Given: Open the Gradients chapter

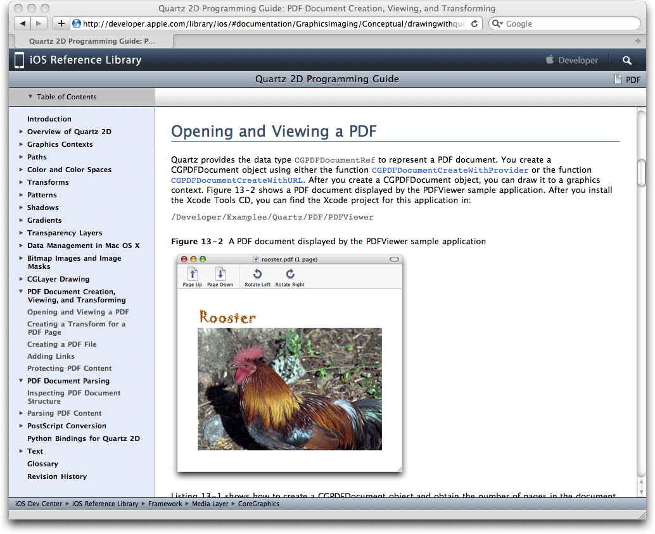Looking at the screenshot, I should 44,220.
